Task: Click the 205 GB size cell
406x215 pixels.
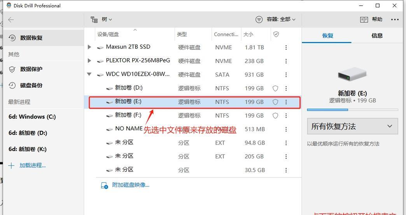Action: [x=254, y=157]
